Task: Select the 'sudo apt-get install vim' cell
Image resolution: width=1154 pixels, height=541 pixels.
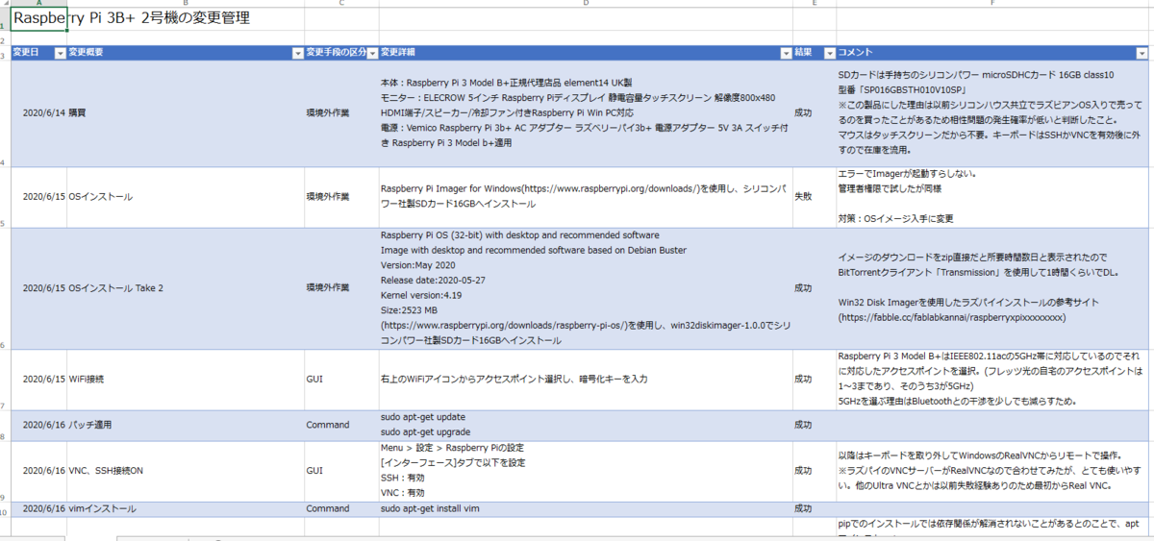Action: [x=587, y=508]
